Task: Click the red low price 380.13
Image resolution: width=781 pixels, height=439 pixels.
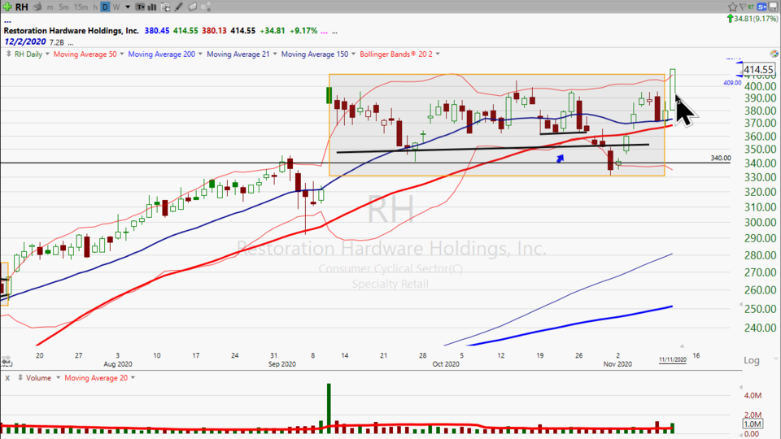Action: (214, 31)
